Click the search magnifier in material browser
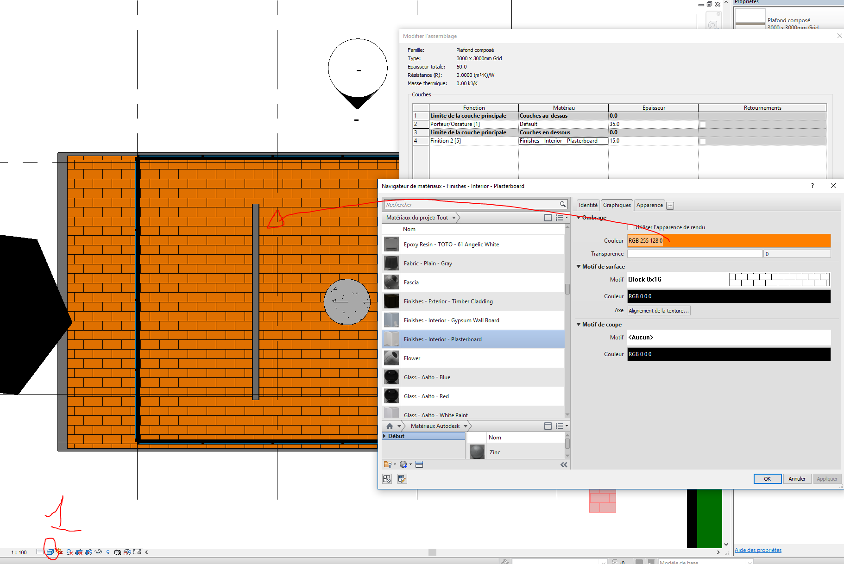 pos(562,204)
